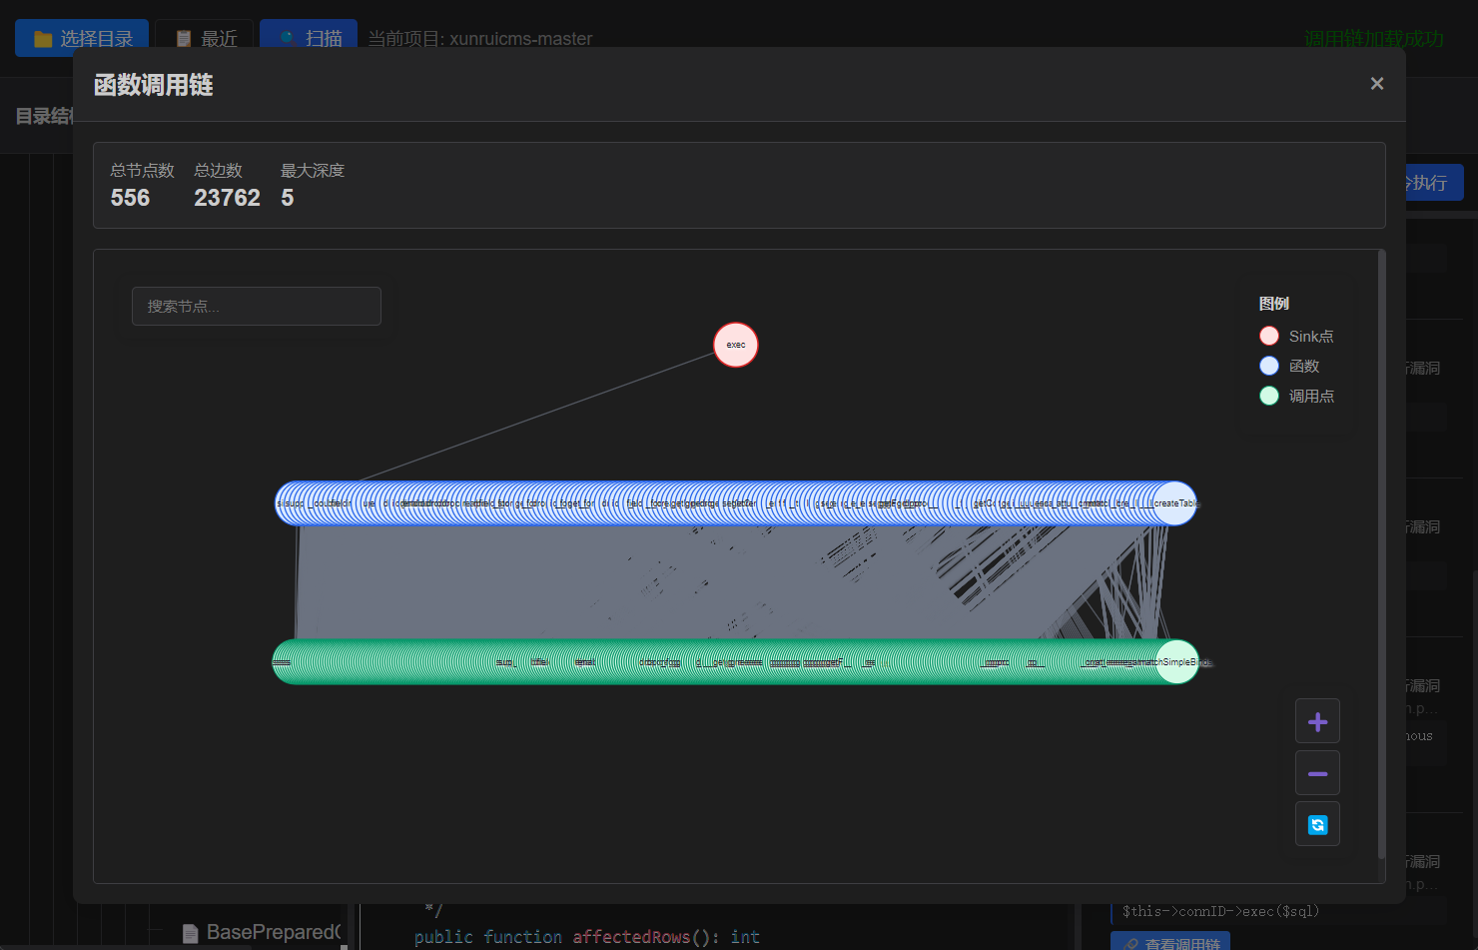Viewport: 1478px width, 950px height.
Task: Open the 最近 recent projects list
Action: click(x=204, y=36)
